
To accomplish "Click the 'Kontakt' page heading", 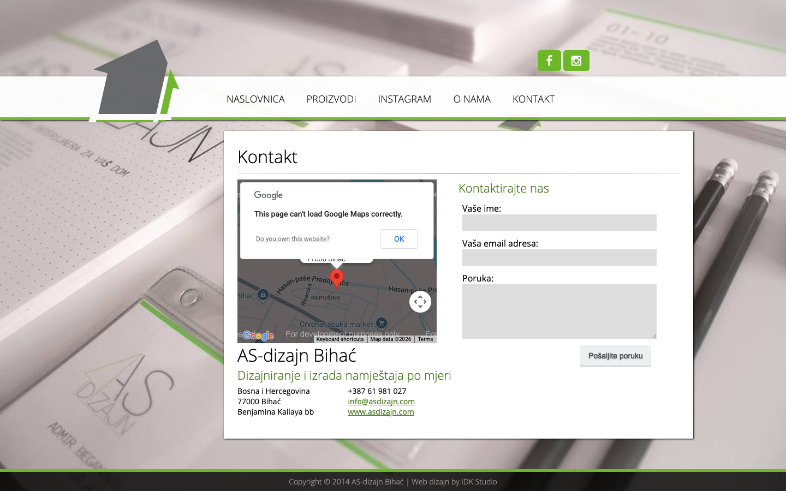I will pos(267,157).
